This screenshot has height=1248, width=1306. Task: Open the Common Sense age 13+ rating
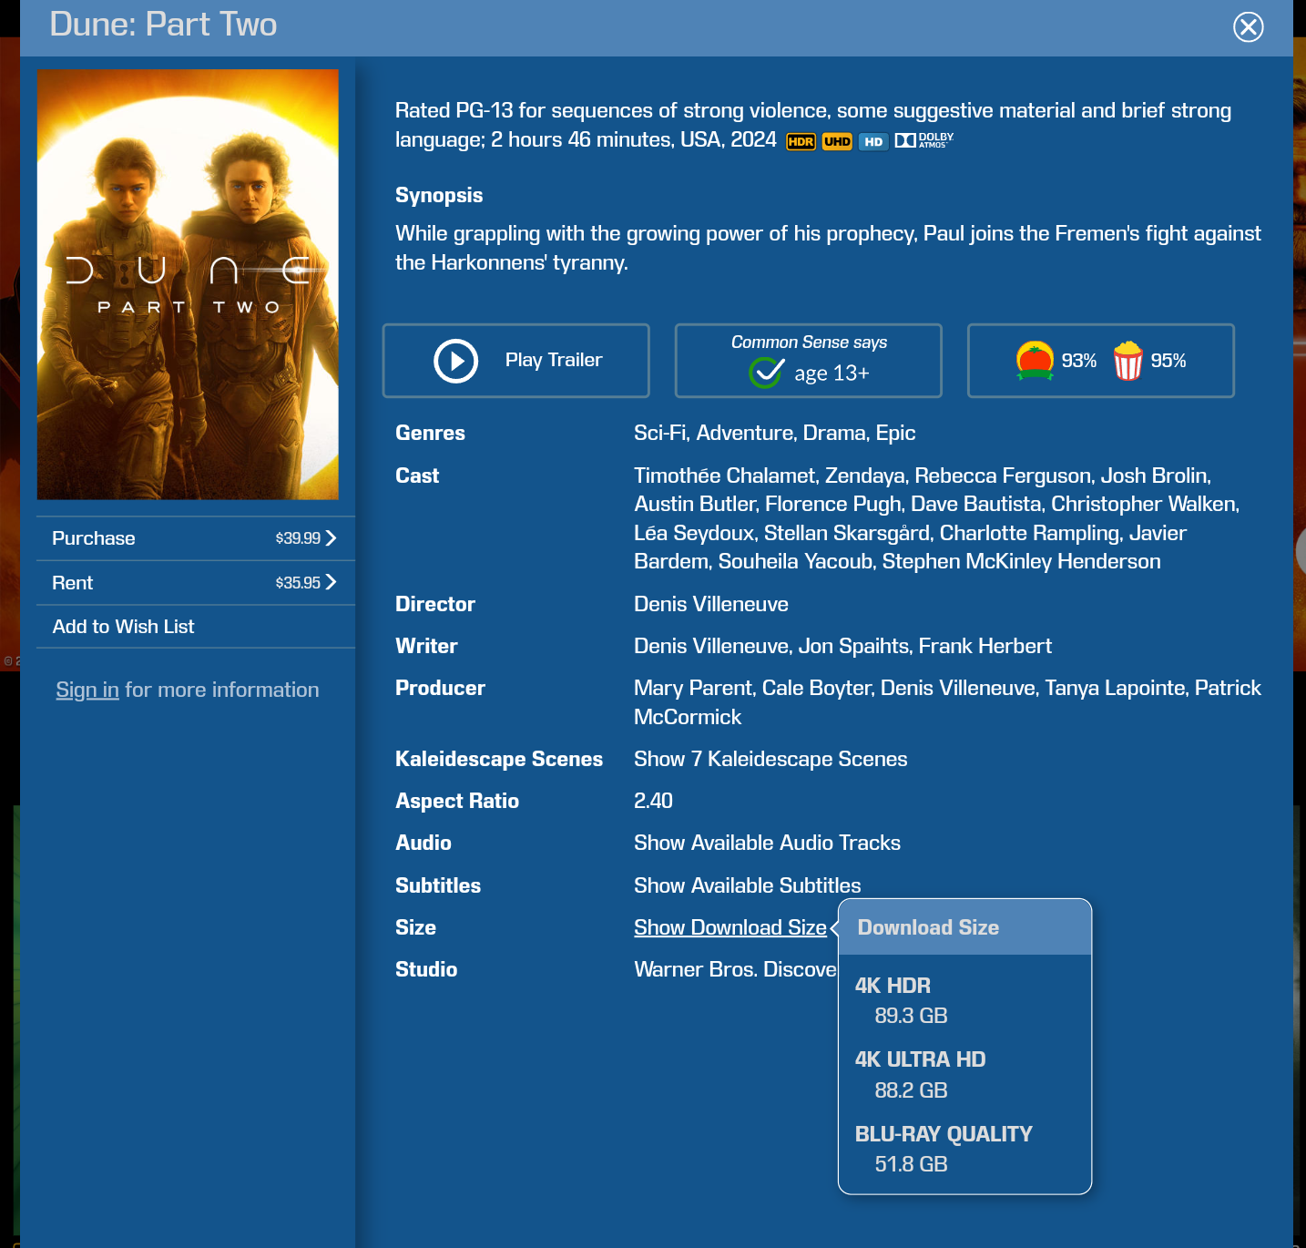(x=809, y=361)
